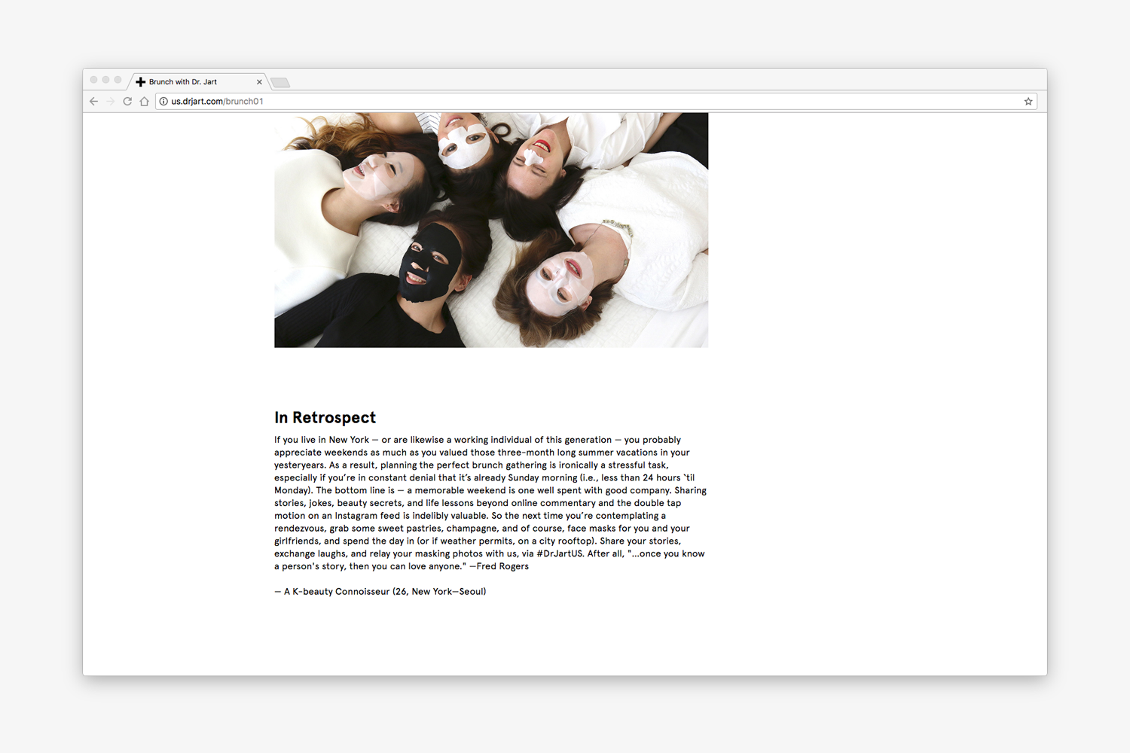This screenshot has height=753, width=1130.
Task: Open the home page icon
Action: point(144,101)
